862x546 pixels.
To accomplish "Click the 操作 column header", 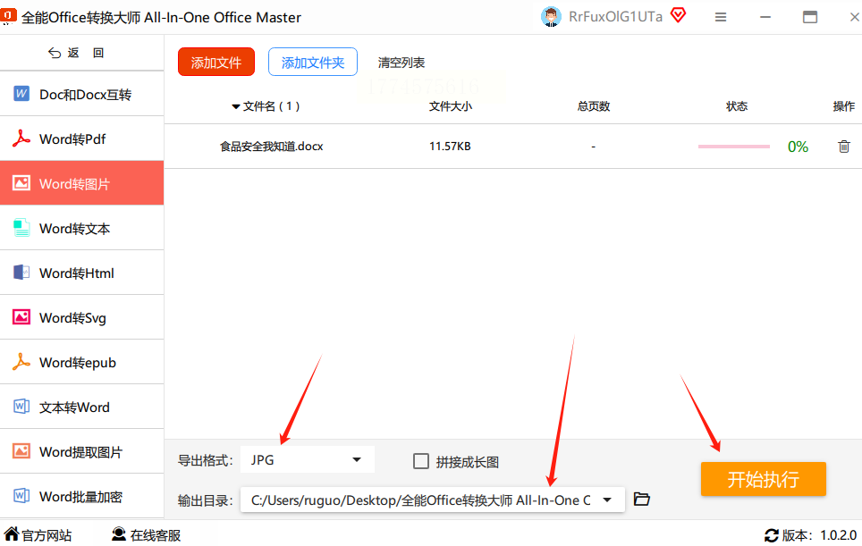I will click(844, 106).
